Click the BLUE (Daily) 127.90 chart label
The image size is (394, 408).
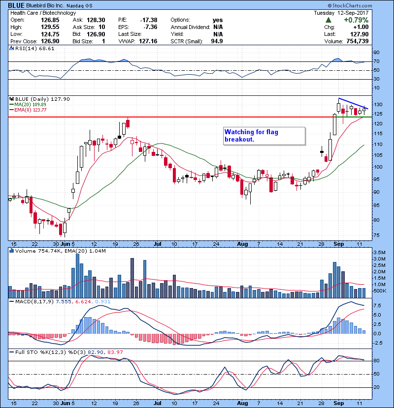42,99
